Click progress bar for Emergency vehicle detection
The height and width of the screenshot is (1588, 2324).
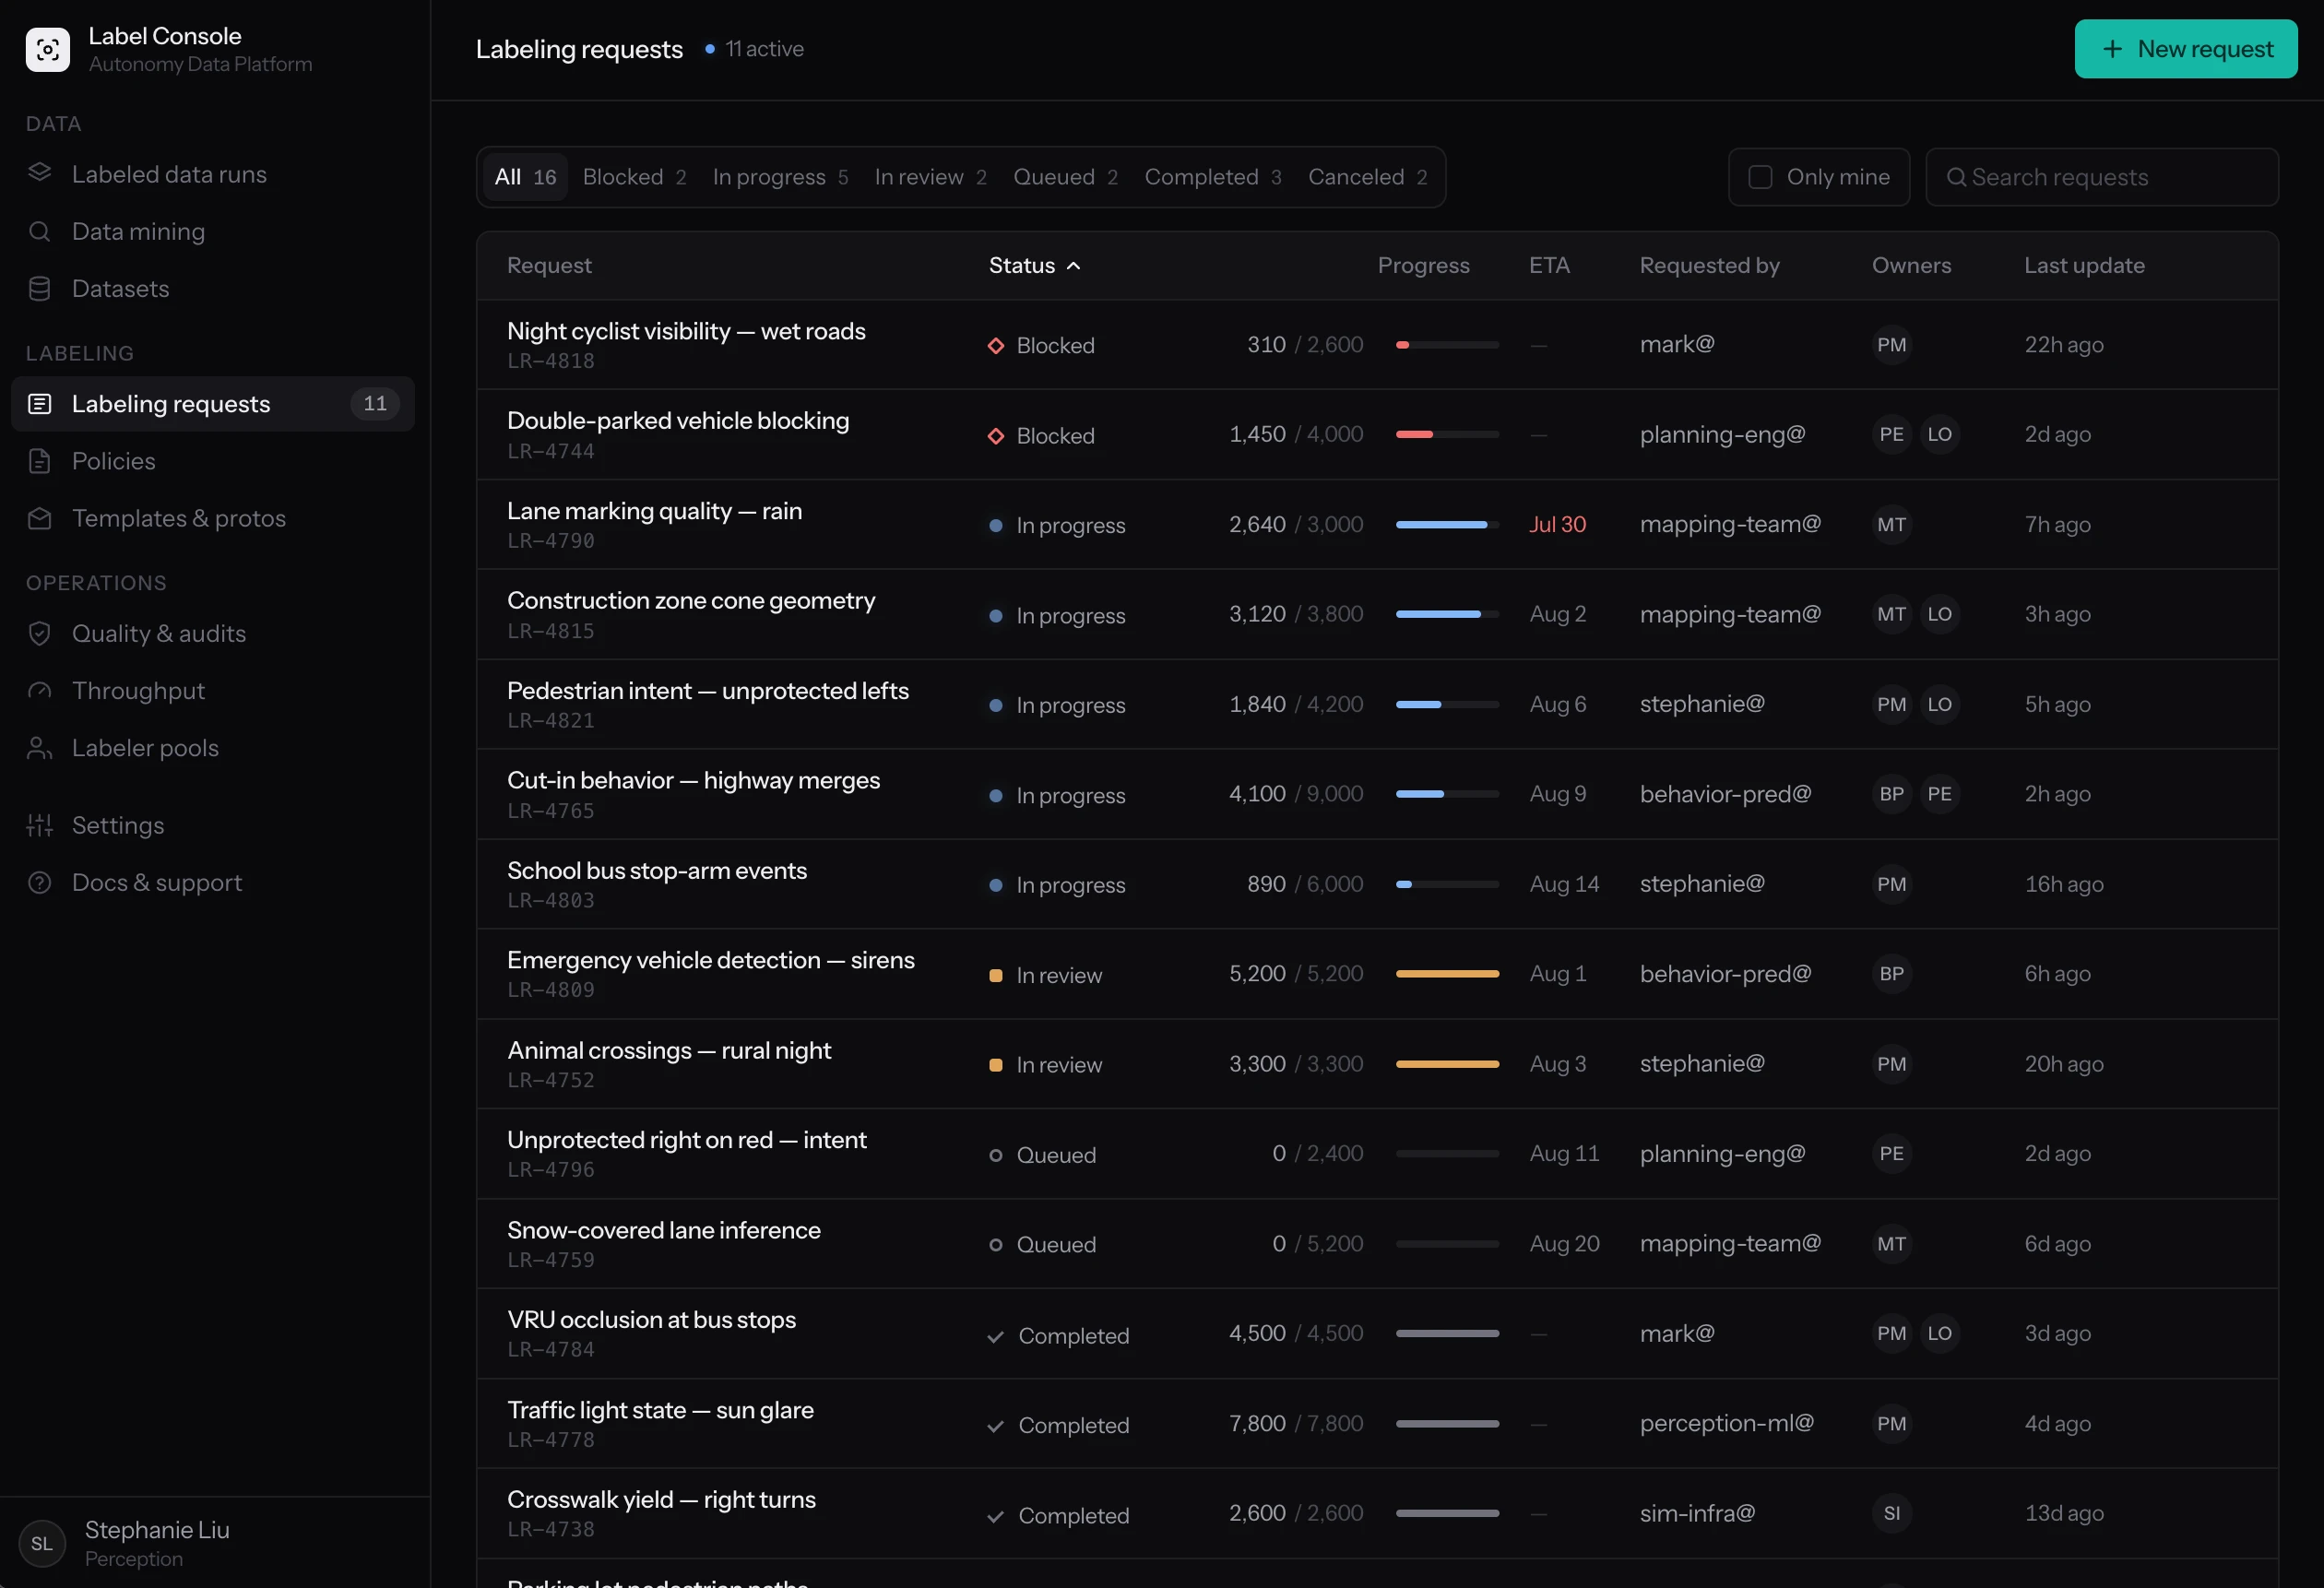pos(1447,974)
